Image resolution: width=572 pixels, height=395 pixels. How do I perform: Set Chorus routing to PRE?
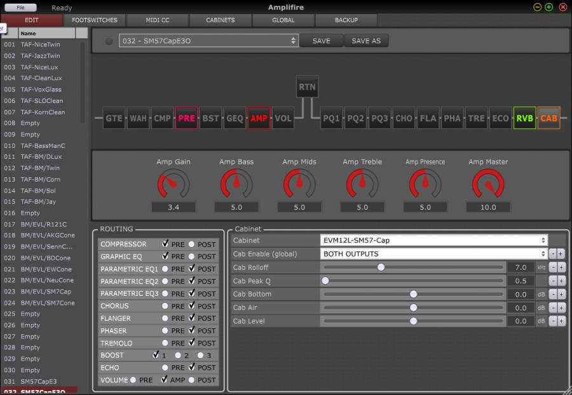(x=165, y=306)
